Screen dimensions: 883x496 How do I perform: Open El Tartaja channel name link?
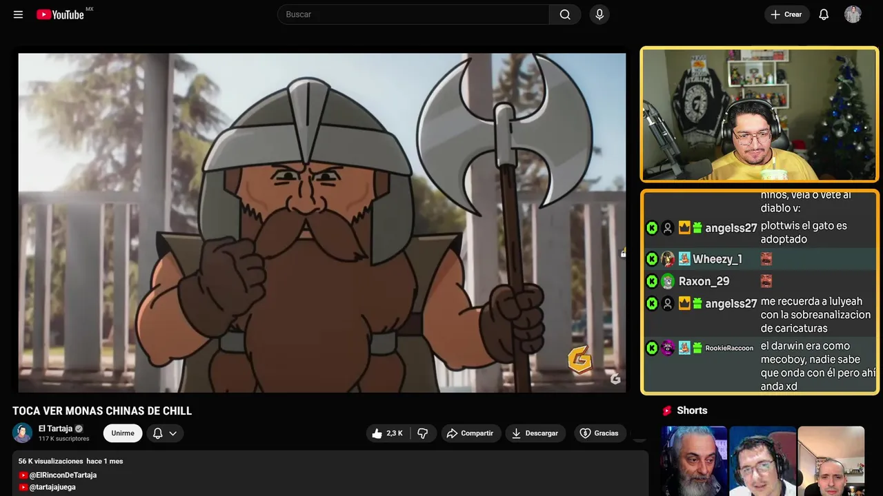(55, 428)
